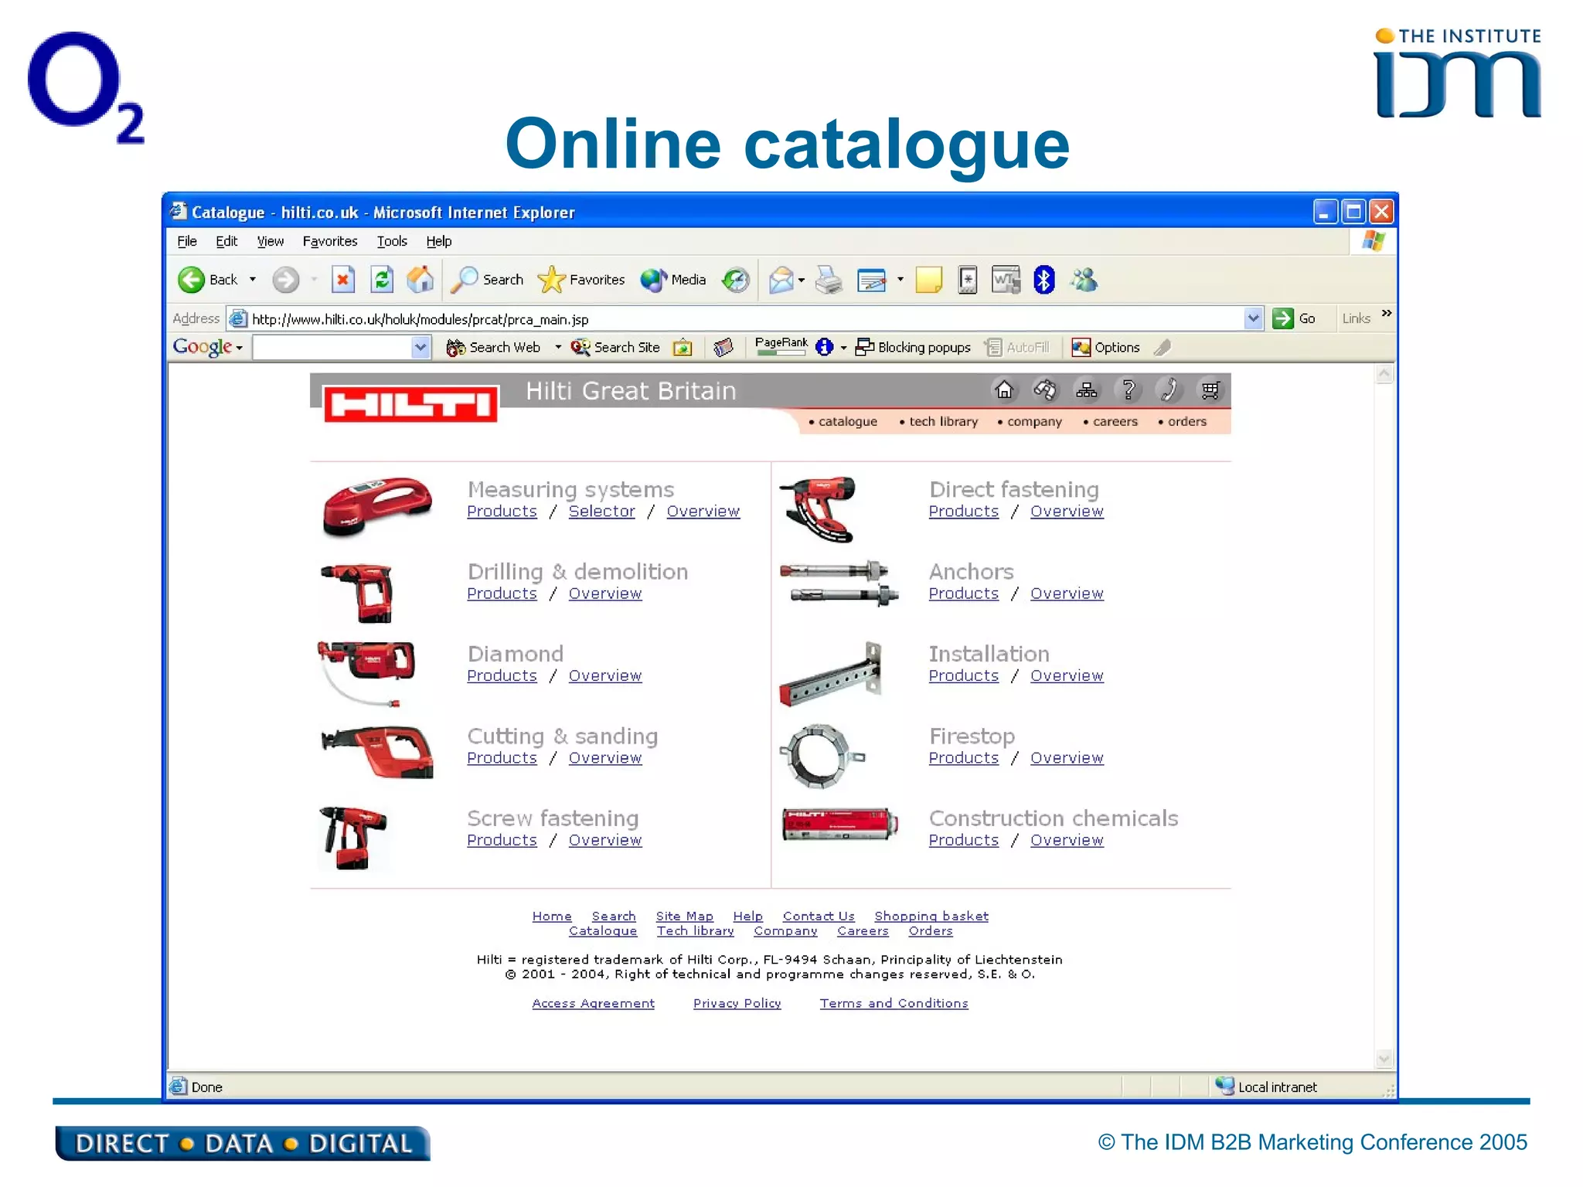
Task: Open Measuring systems Selector link
Action: (601, 512)
